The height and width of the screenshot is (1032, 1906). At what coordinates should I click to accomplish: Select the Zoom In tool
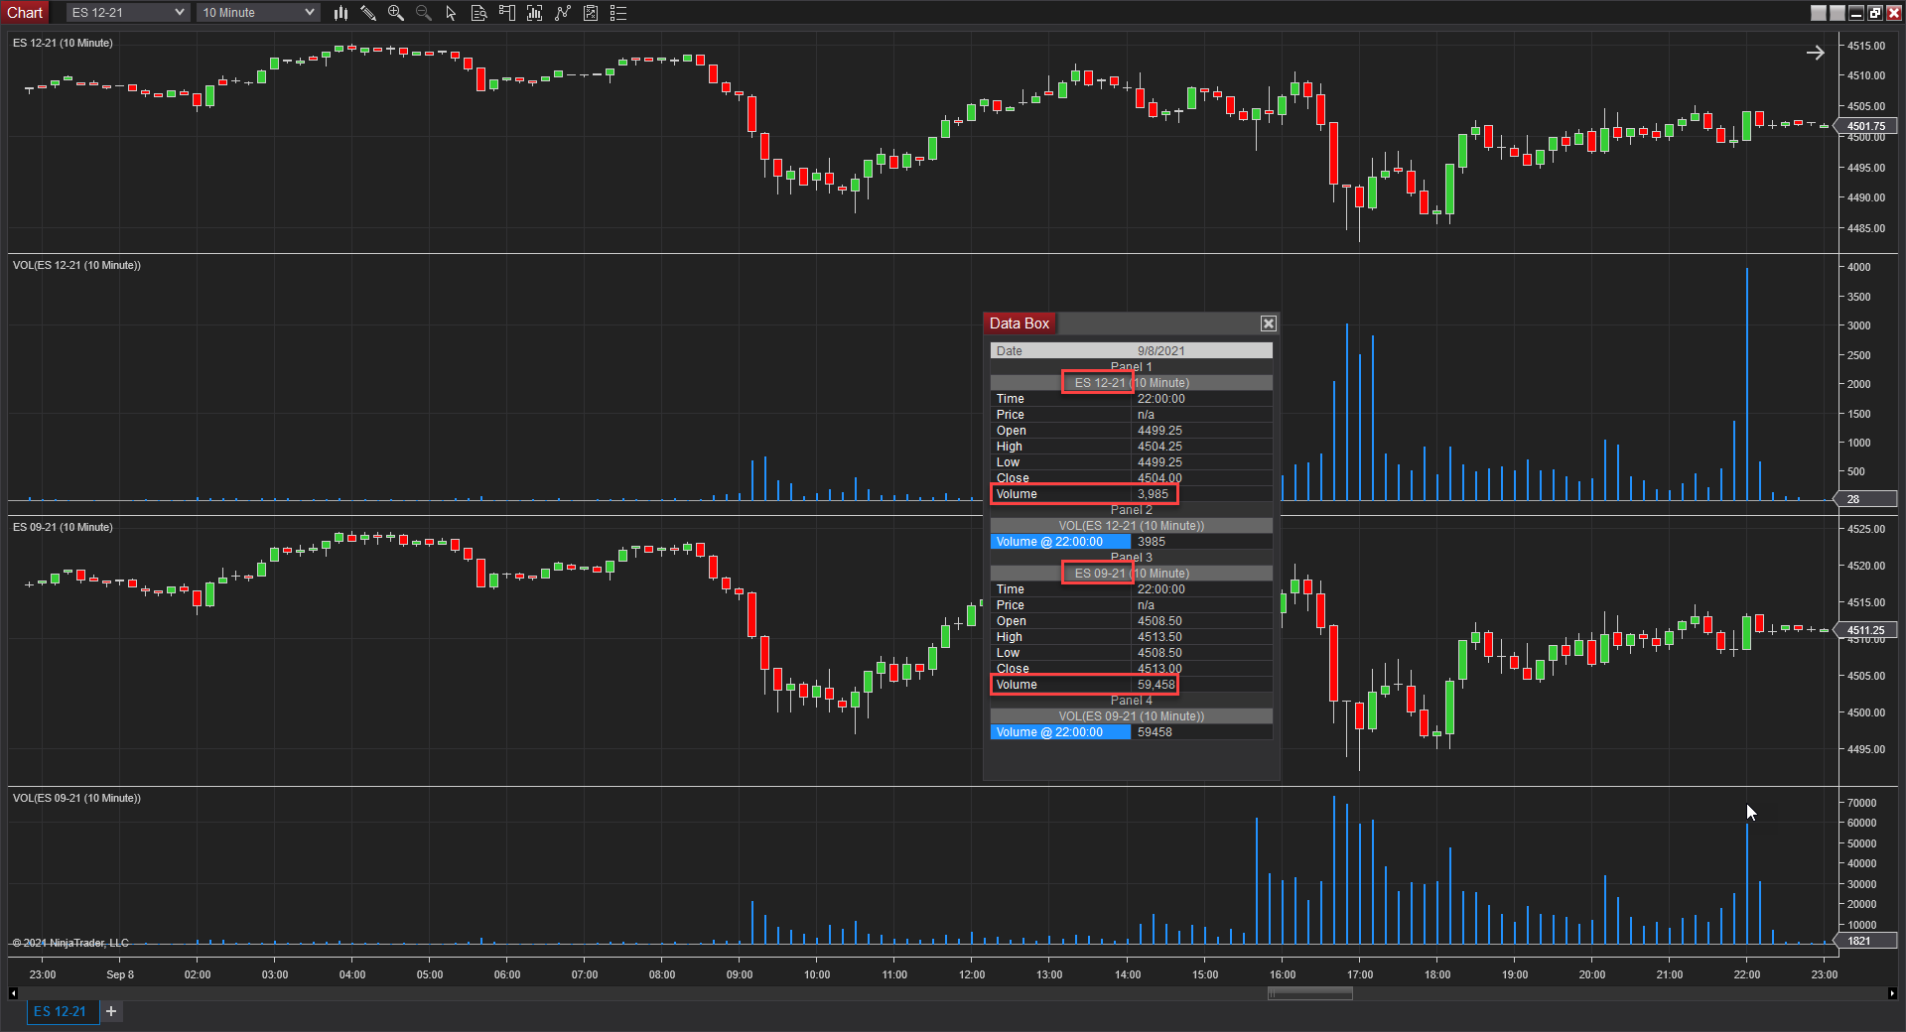[x=396, y=13]
